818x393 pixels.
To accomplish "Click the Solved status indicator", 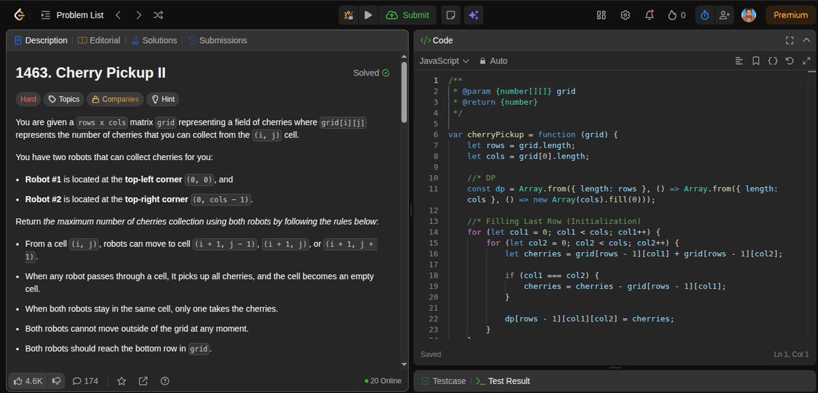I will pos(372,73).
